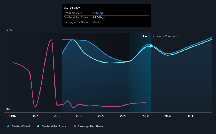
Task: Click the Mar 29 2022 tooltip date
Action: point(72,8)
